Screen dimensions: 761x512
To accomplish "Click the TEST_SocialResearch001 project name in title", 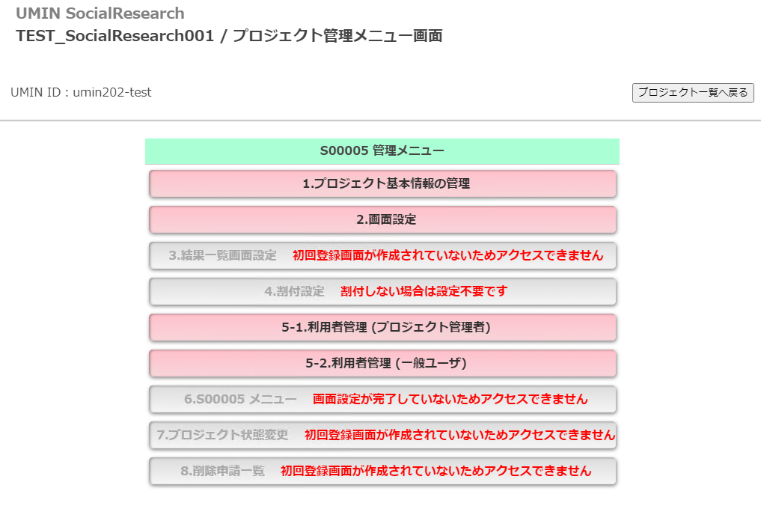I will pyautogui.click(x=114, y=36).
